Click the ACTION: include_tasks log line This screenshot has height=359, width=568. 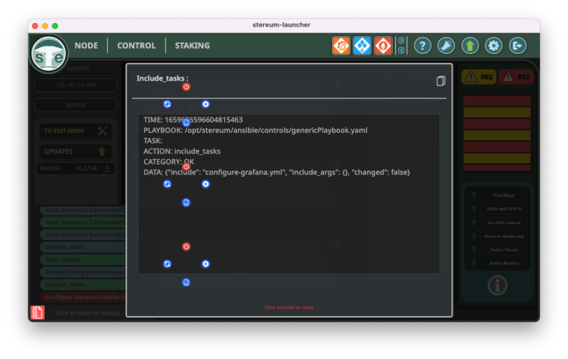pyautogui.click(x=182, y=151)
